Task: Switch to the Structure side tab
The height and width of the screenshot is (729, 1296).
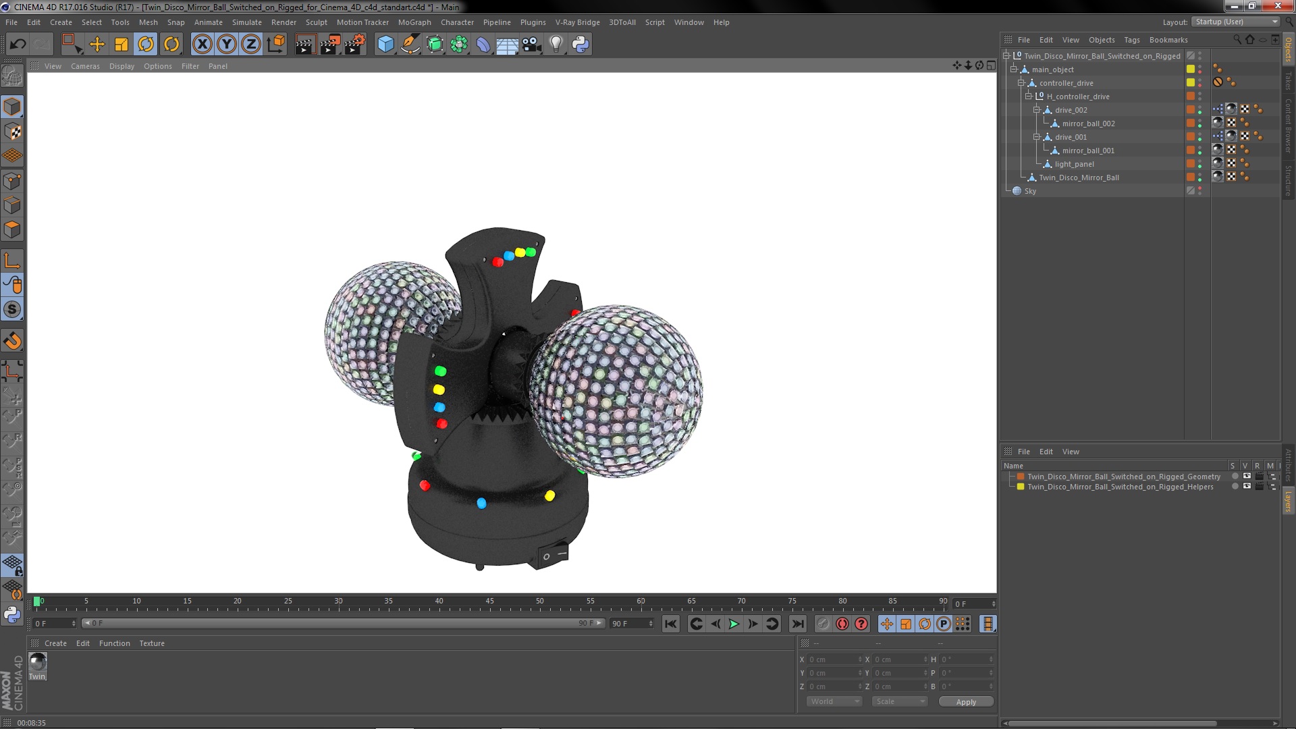Action: click(1289, 180)
